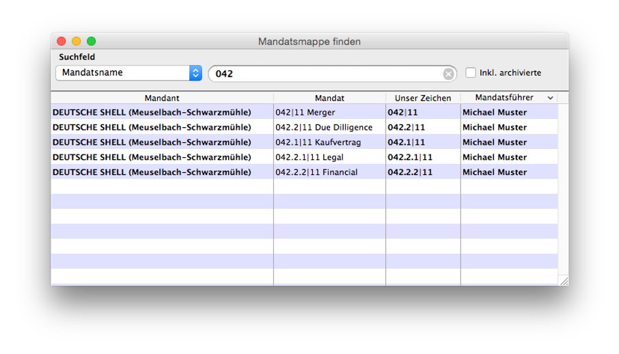The height and width of the screenshot is (354, 619).
Task: Click Michael Muster in the Financial row
Action: click(495, 172)
